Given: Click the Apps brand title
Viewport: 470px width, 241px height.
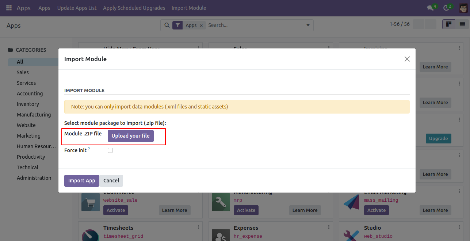Looking at the screenshot, I should click(x=24, y=8).
